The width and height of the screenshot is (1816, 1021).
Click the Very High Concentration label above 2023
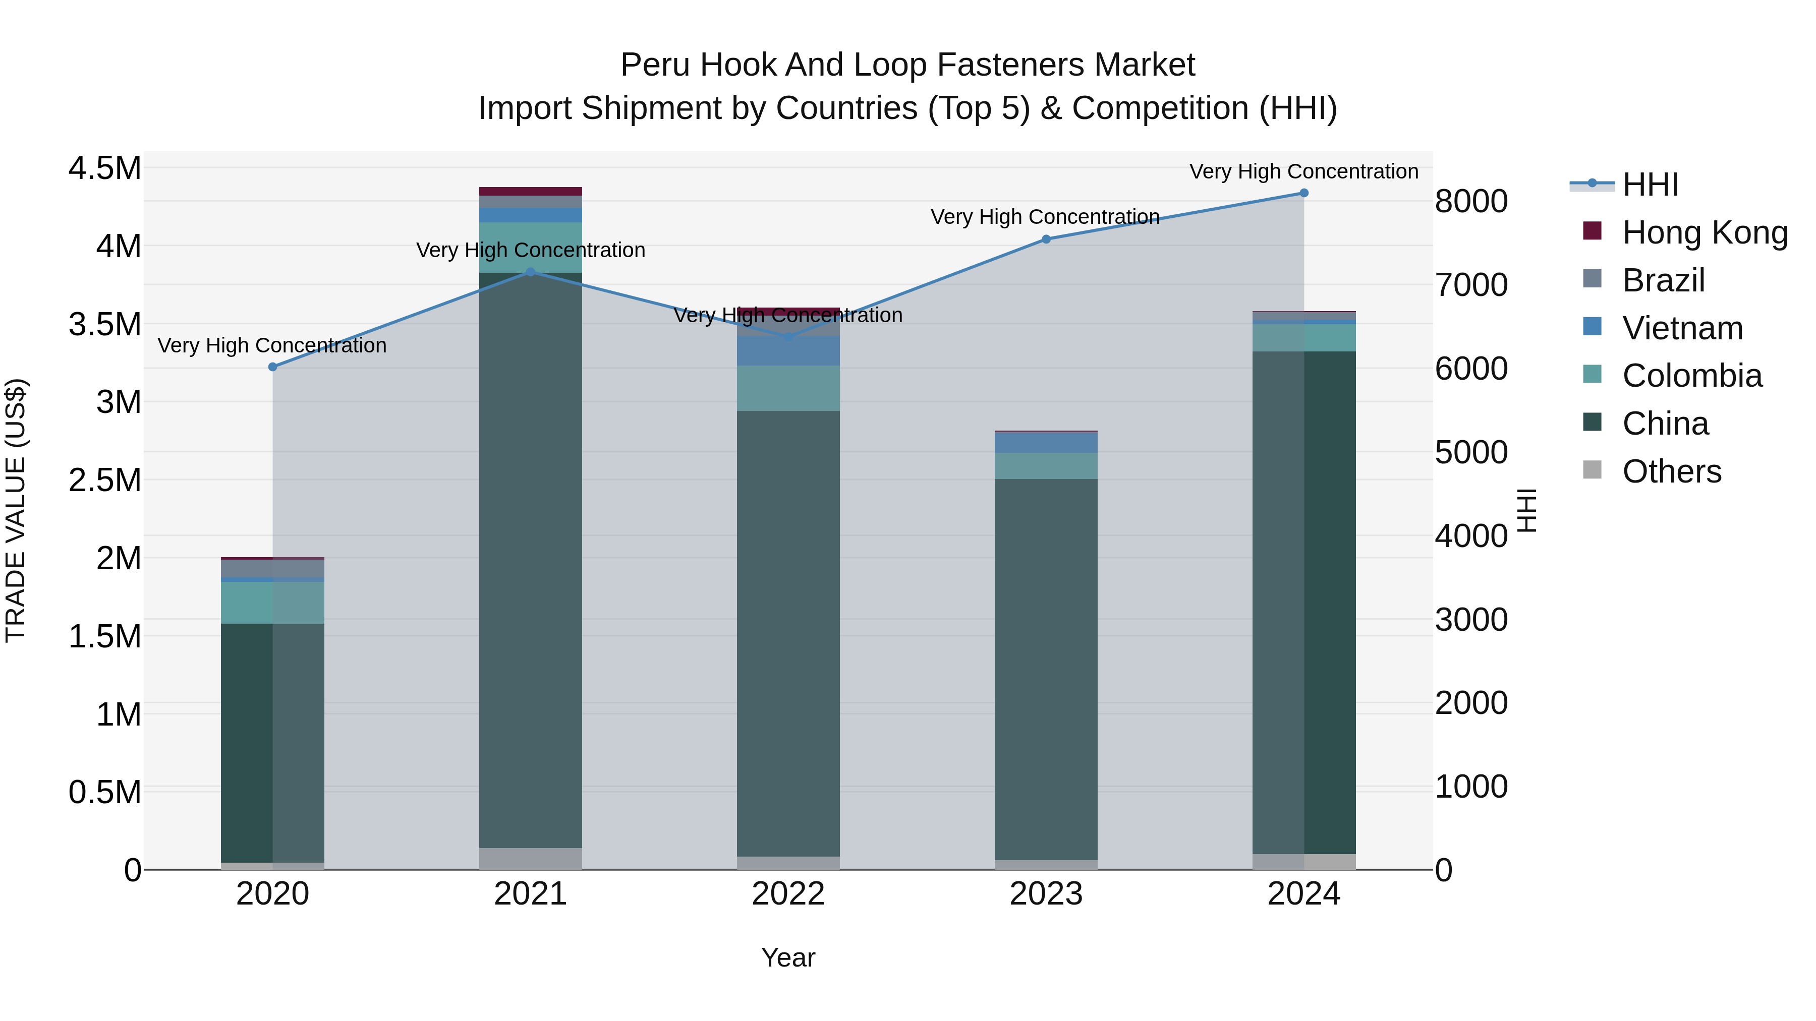(x=1046, y=217)
